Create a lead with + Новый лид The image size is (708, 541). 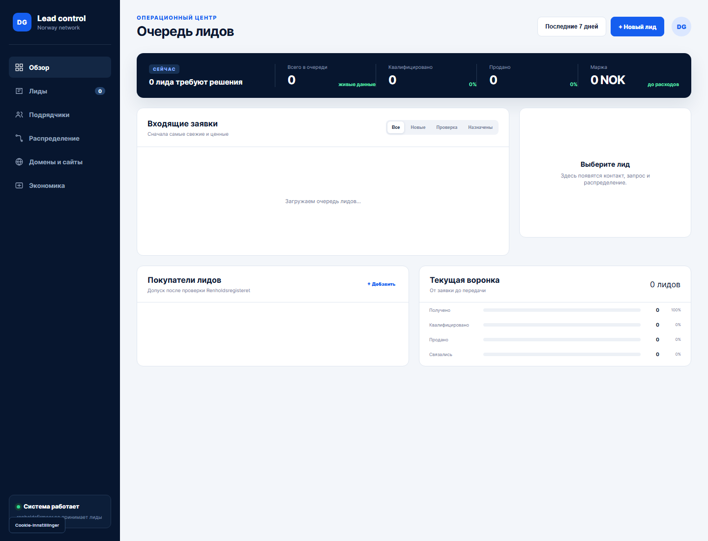(x=637, y=27)
